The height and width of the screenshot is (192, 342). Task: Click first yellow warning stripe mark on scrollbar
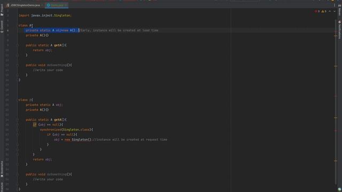coord(336,36)
